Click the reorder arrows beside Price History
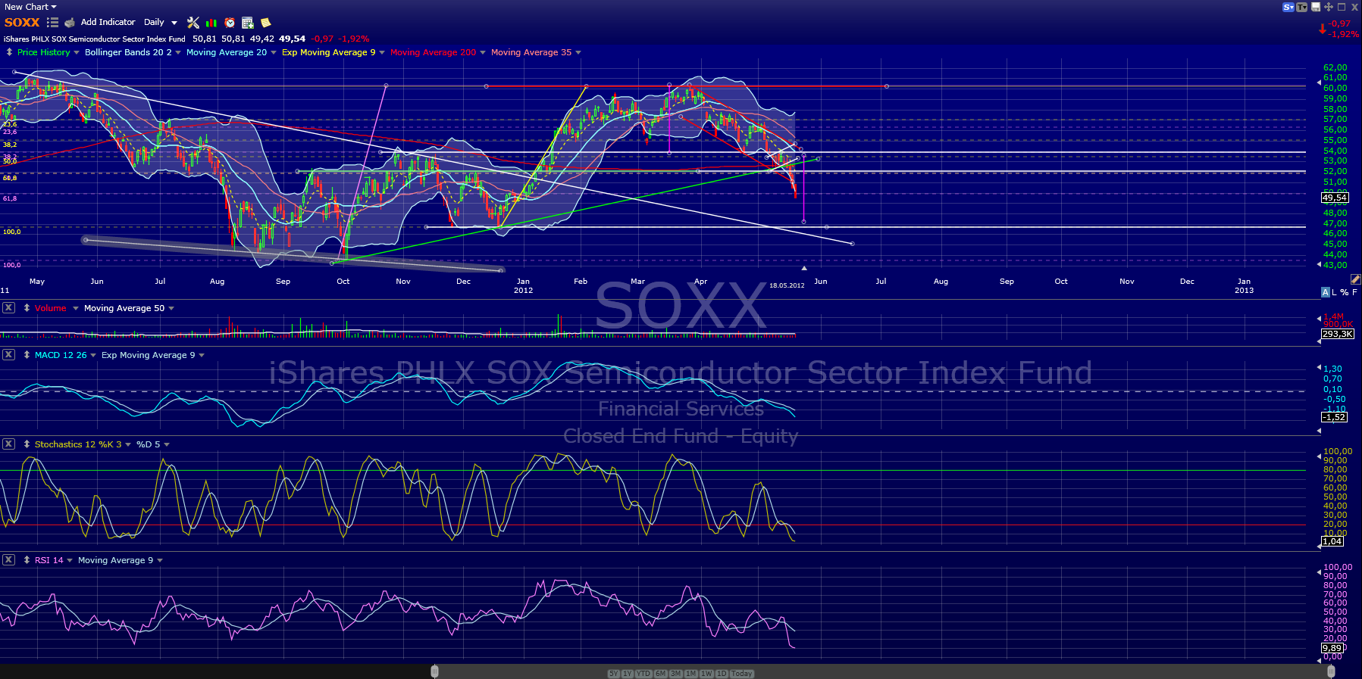This screenshot has height=679, width=1362. click(x=9, y=52)
